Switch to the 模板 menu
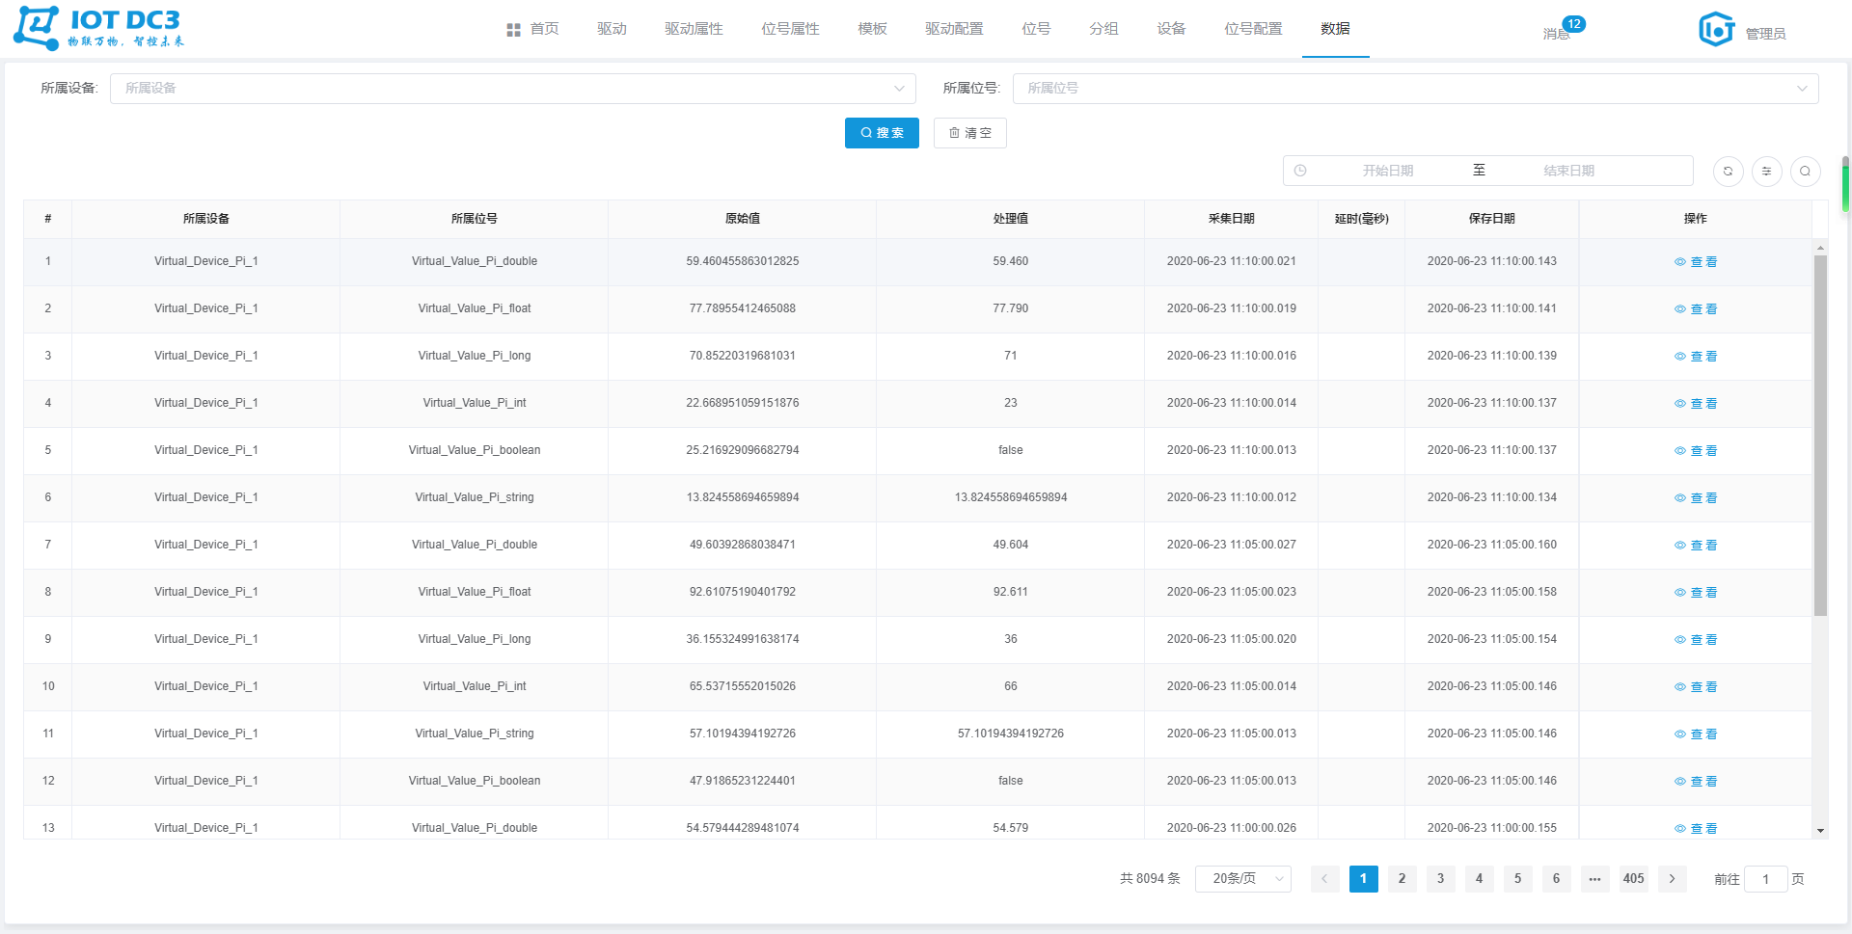Image resolution: width=1852 pixels, height=934 pixels. 872,29
